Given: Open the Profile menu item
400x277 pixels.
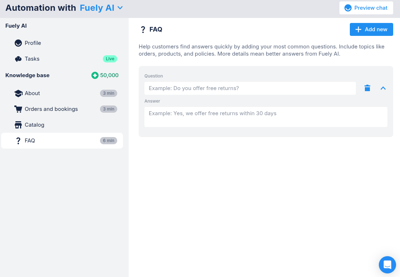Looking at the screenshot, I should (33, 43).
